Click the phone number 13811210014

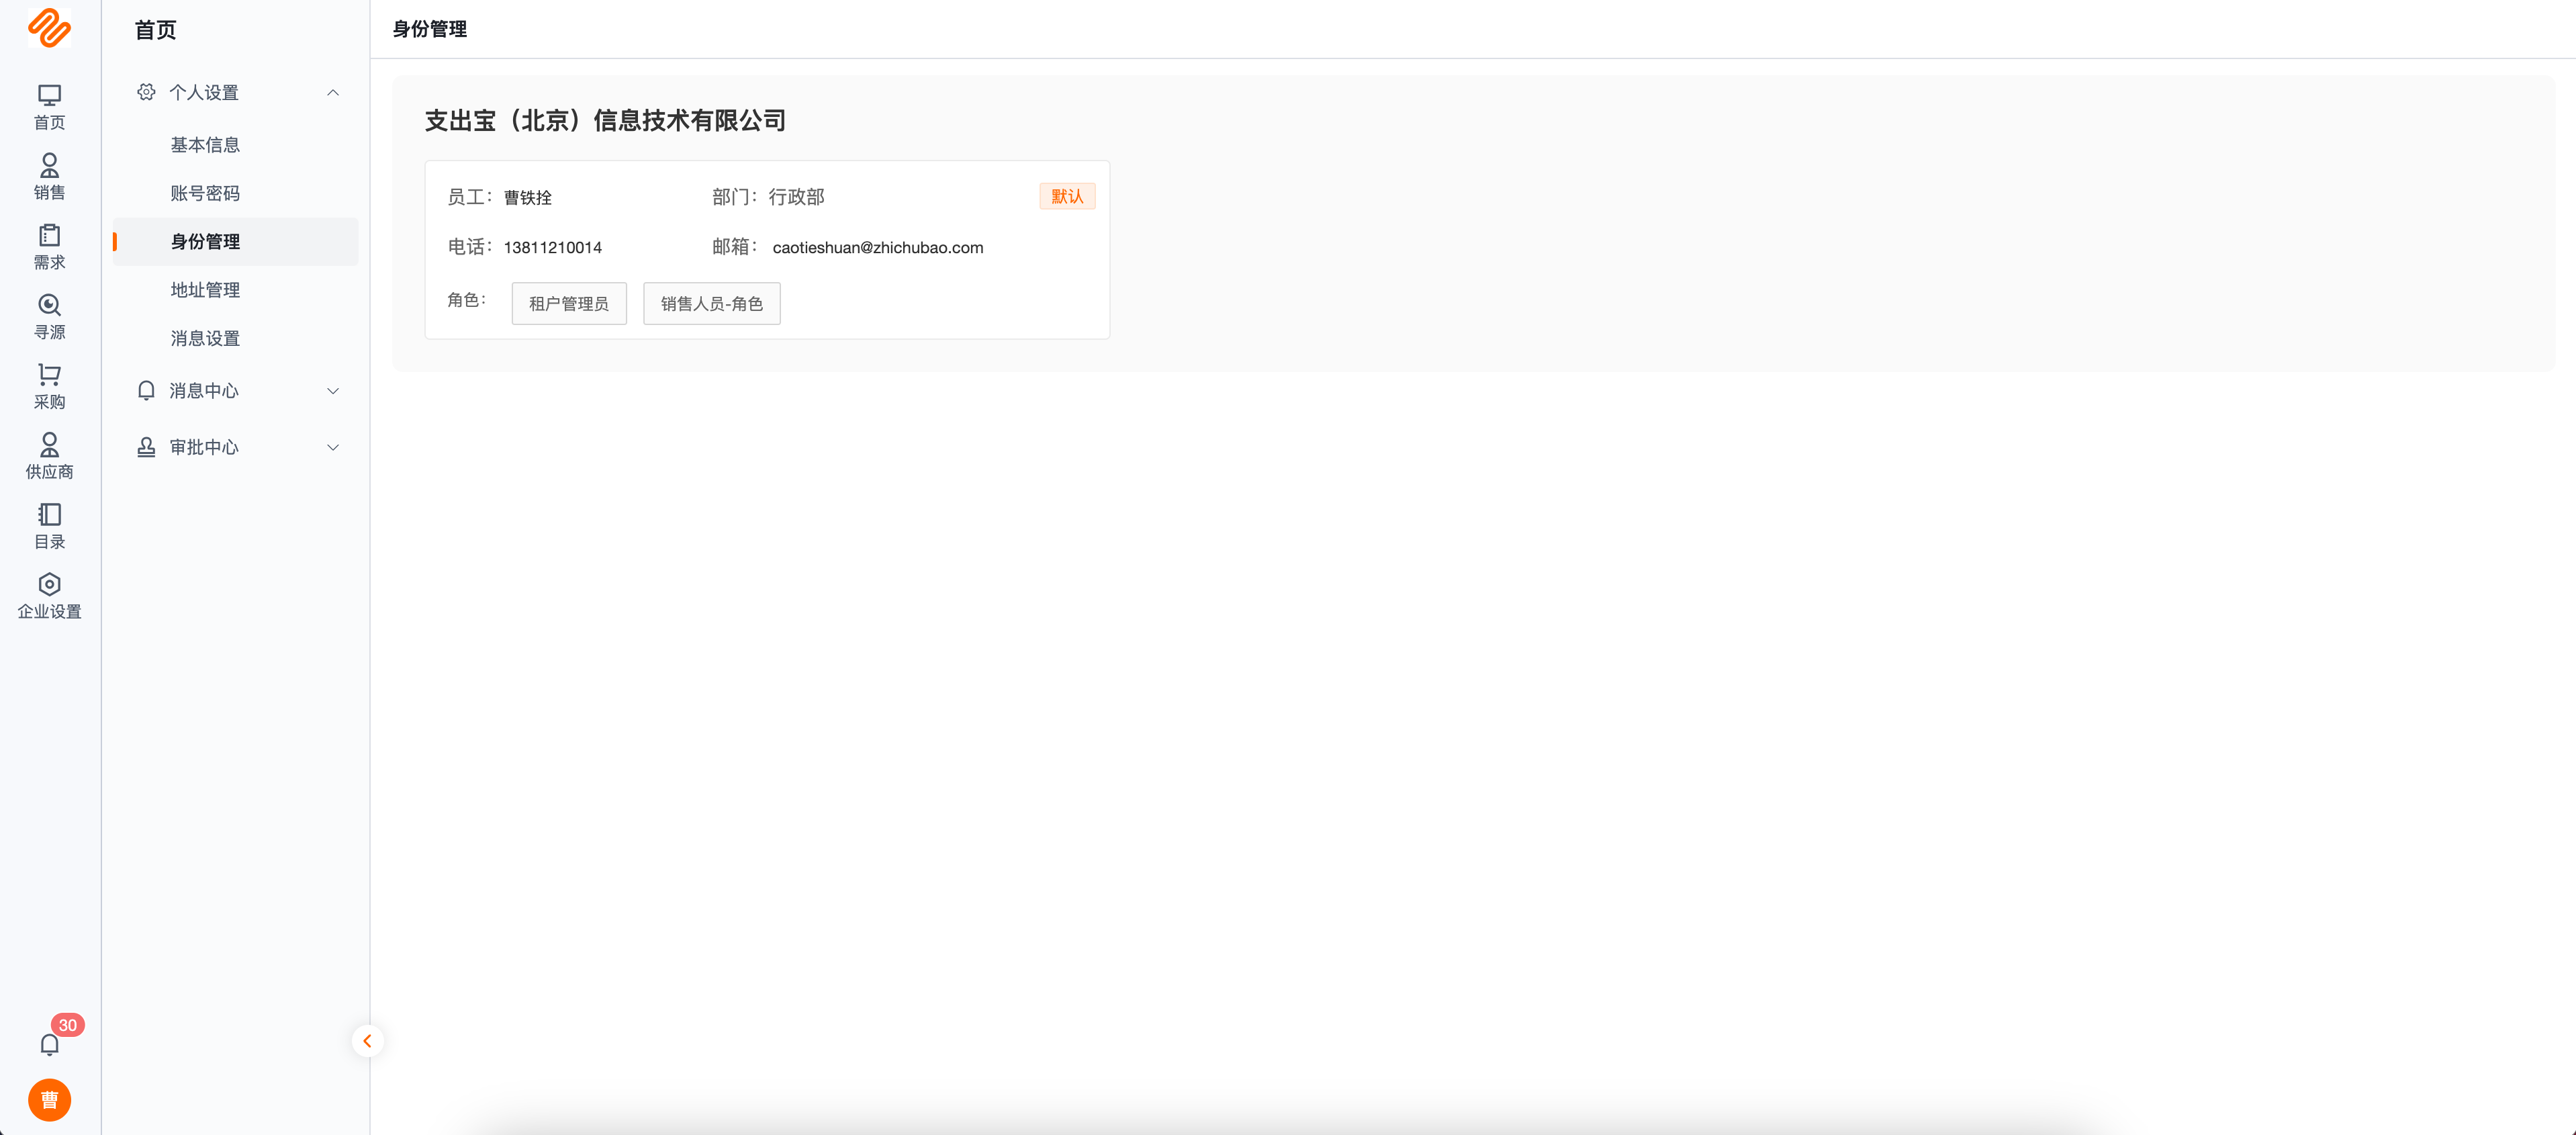[553, 247]
